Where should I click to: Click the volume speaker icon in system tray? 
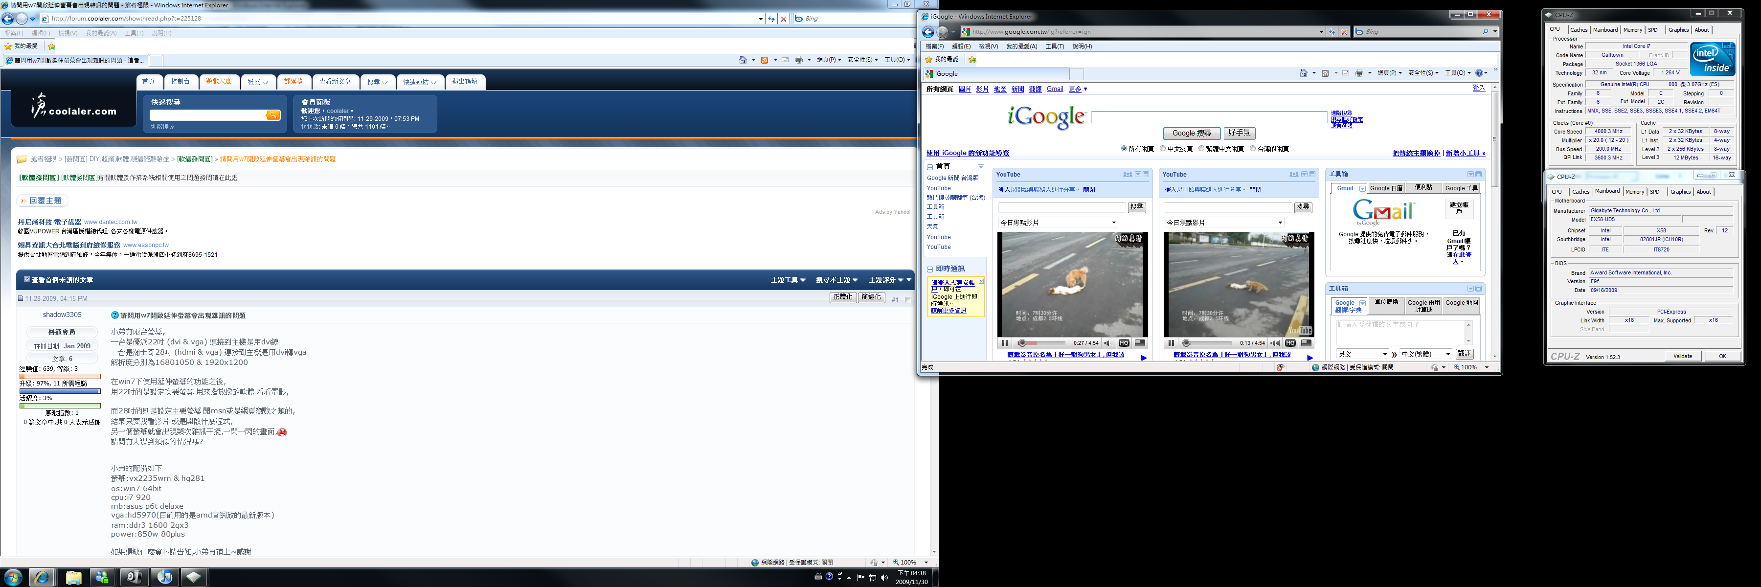884,577
